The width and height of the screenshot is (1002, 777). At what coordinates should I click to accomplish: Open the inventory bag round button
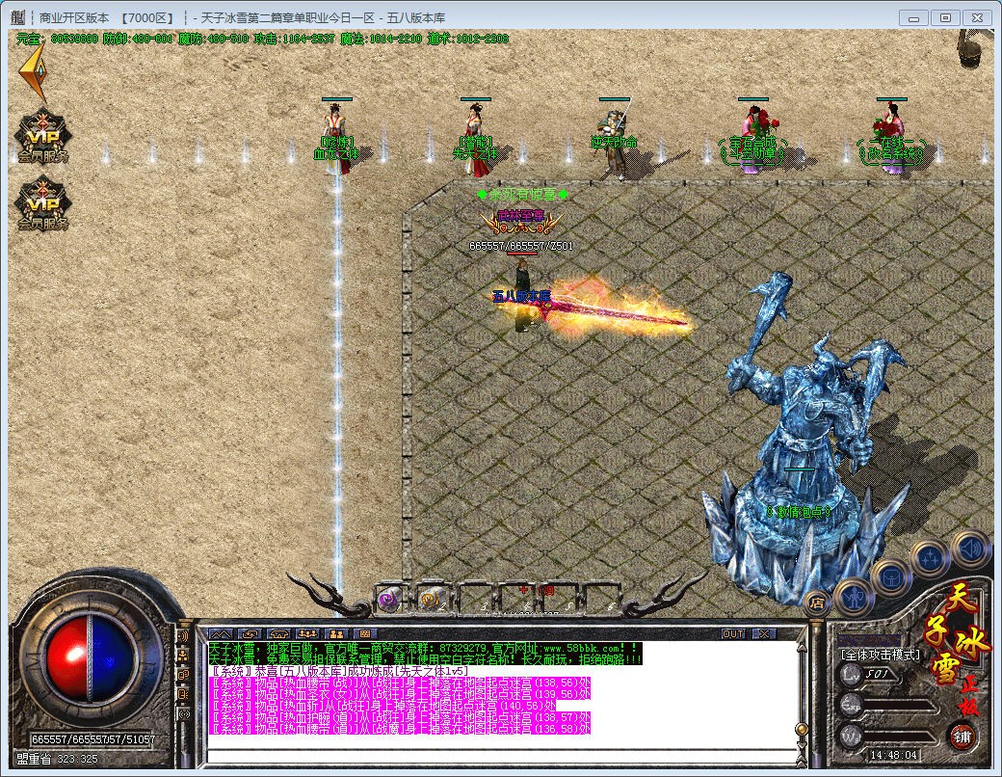[x=890, y=577]
